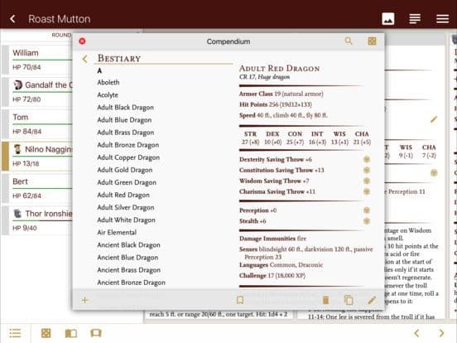Image resolution: width=457 pixels, height=343 pixels.
Task: Select Tom combatant
Action: coord(37,123)
